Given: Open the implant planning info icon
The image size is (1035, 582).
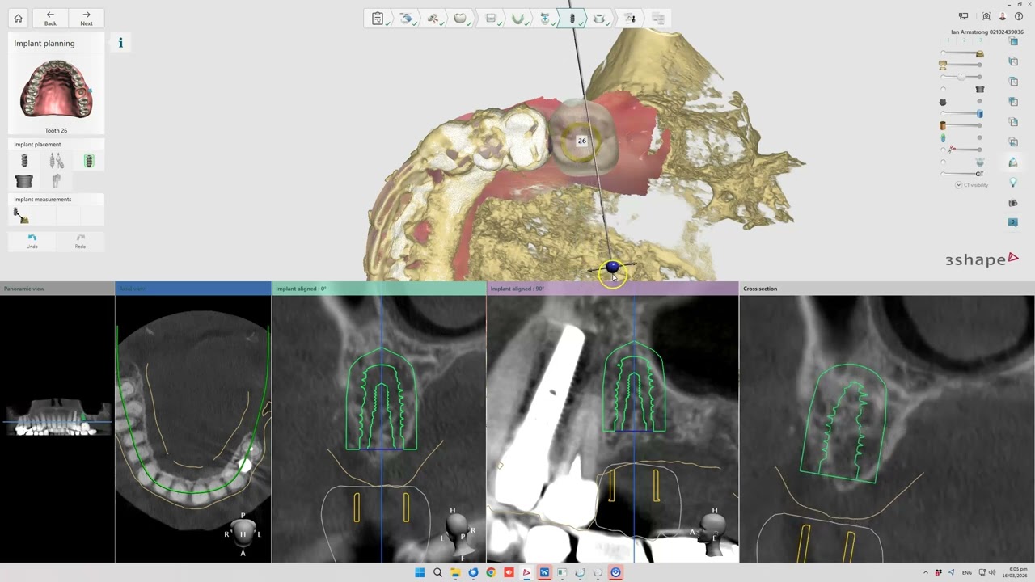Looking at the screenshot, I should point(120,43).
